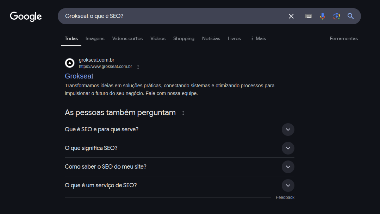Expand the question O que é um serviço de SEO?
This screenshot has width=380, height=214.
click(x=288, y=185)
